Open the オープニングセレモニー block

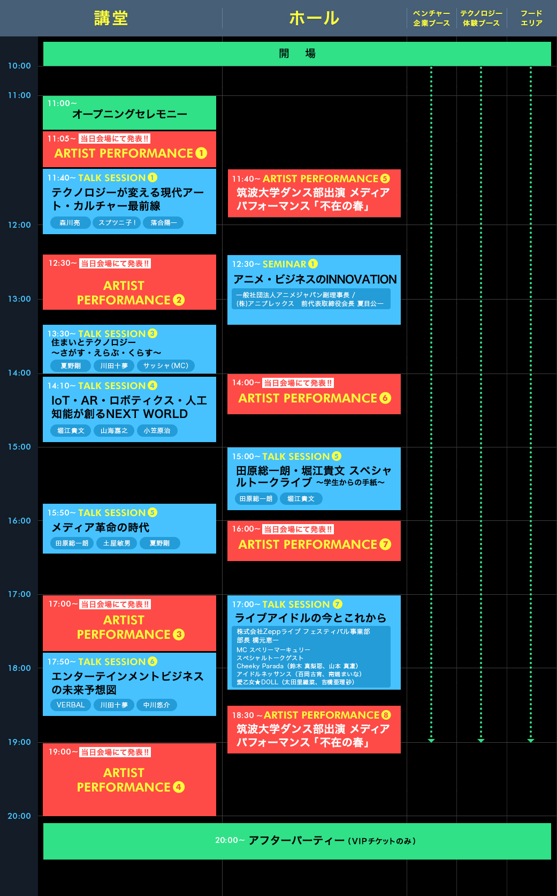[x=129, y=114]
